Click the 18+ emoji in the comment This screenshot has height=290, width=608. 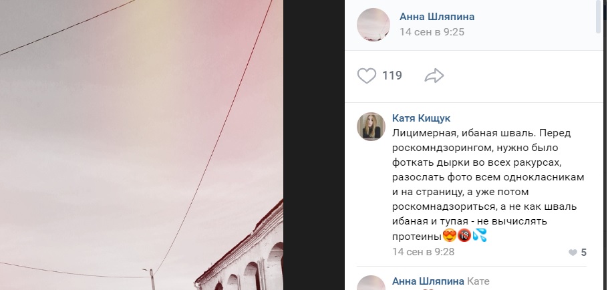pos(464,235)
